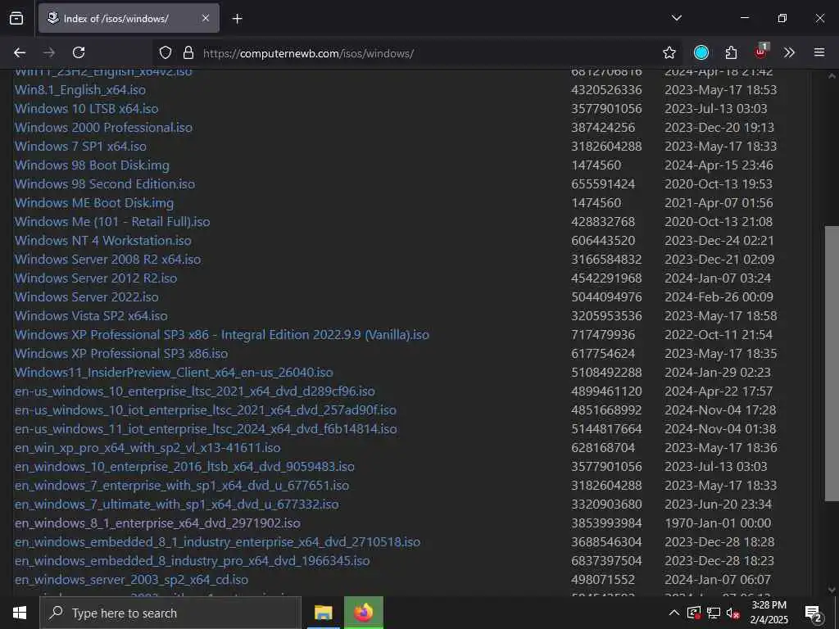Image resolution: width=839 pixels, height=629 pixels.
Task: Click the Firefox View icon
Action: [x=16, y=18]
